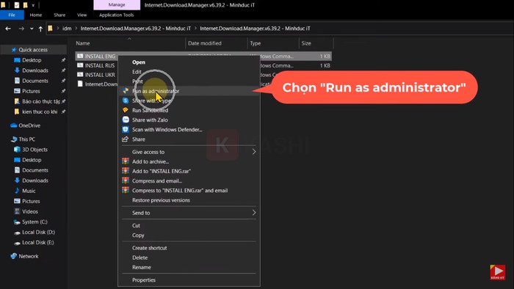Image resolution: width=514 pixels, height=289 pixels.
Task: Click the Music note icon
Action: coord(17,191)
